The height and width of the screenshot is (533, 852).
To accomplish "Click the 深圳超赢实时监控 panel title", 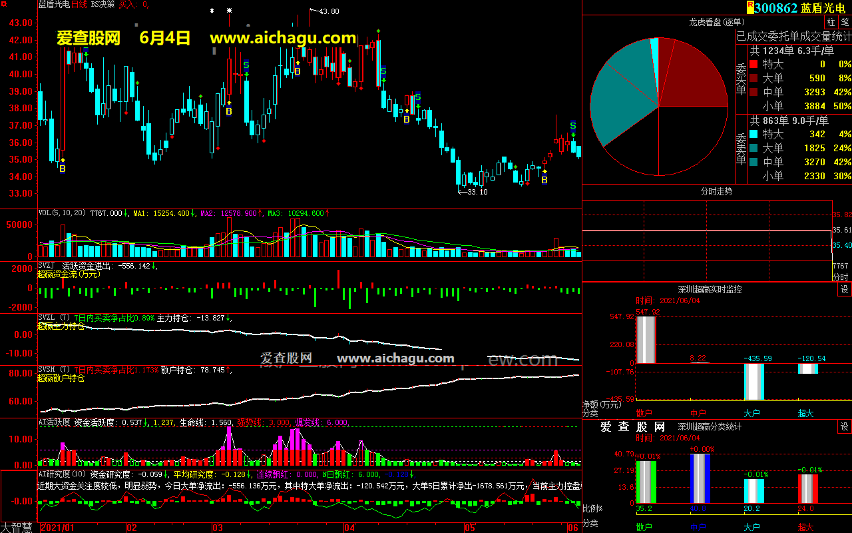I will [x=710, y=290].
